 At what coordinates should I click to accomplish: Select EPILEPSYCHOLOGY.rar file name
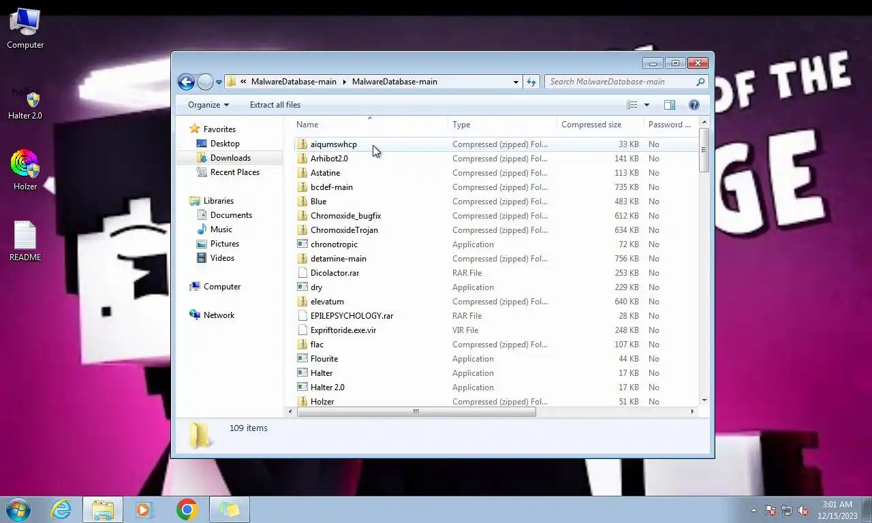352,316
